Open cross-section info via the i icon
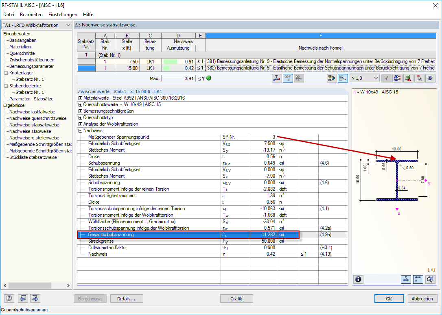This screenshot has height=315, width=442. coord(358,279)
